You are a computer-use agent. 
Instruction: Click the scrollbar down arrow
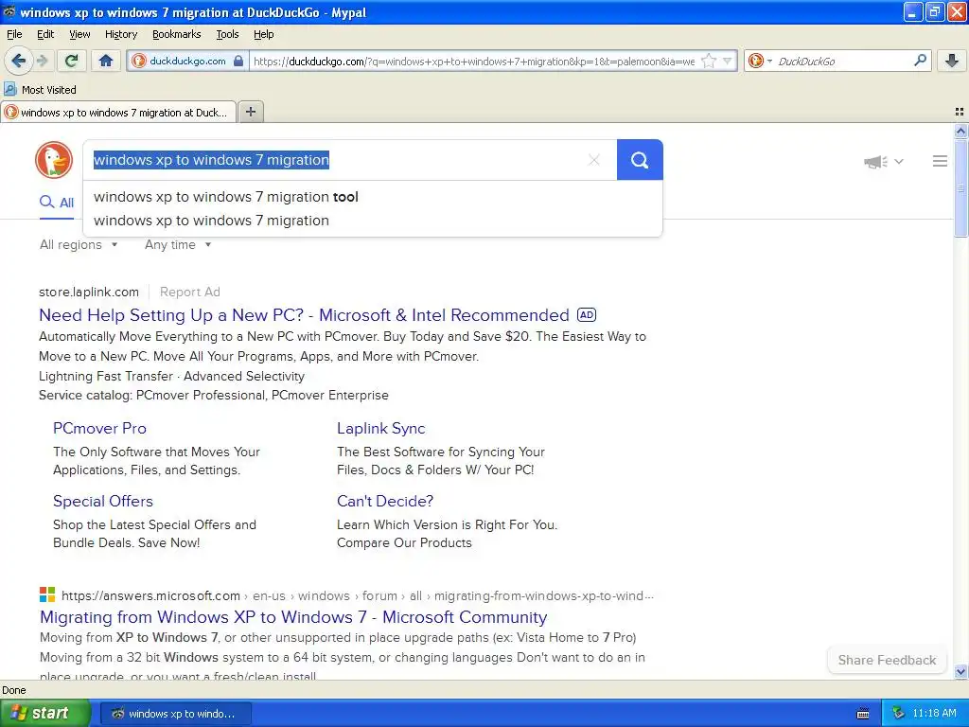pos(960,671)
